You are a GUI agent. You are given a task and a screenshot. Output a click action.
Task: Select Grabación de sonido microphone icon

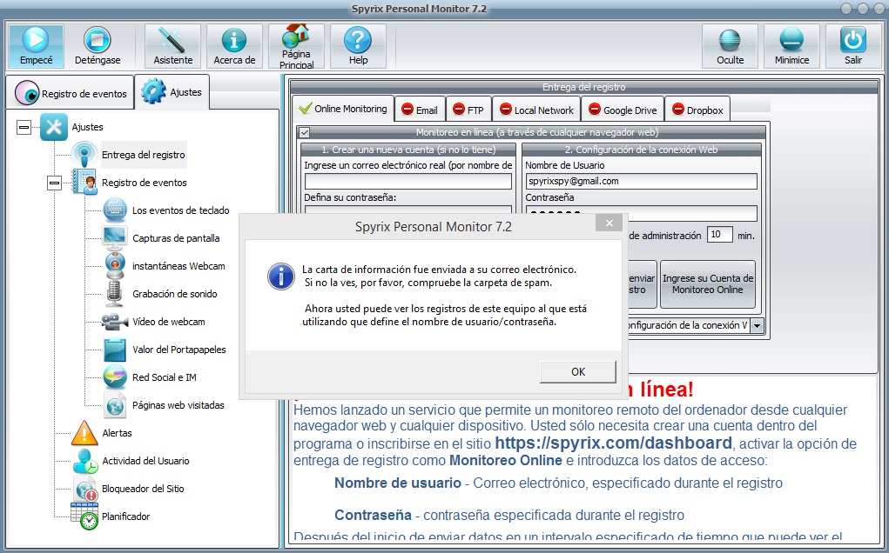click(115, 294)
